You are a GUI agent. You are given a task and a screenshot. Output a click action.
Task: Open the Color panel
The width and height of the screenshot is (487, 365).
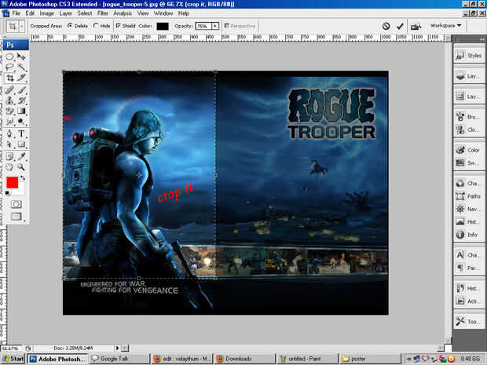click(x=469, y=150)
